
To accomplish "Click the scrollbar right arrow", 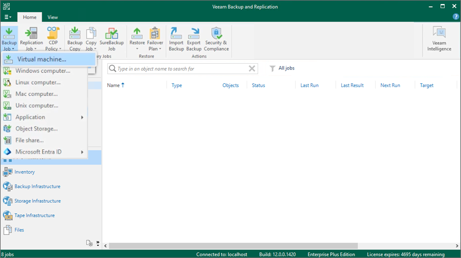I will click(456, 246).
